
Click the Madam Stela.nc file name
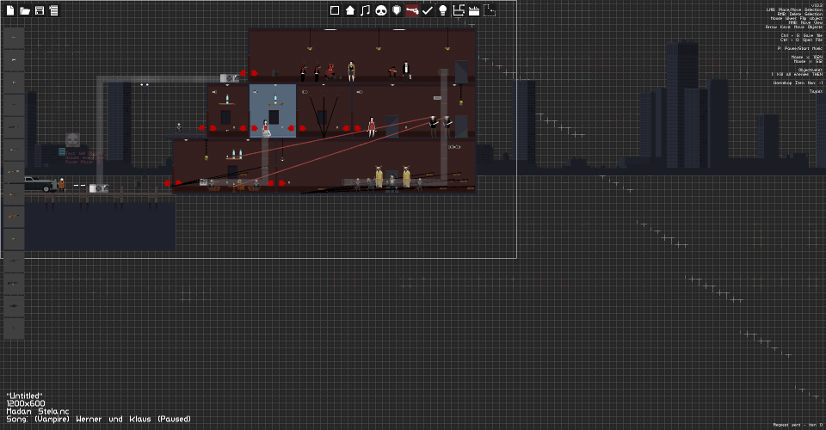(x=38, y=411)
